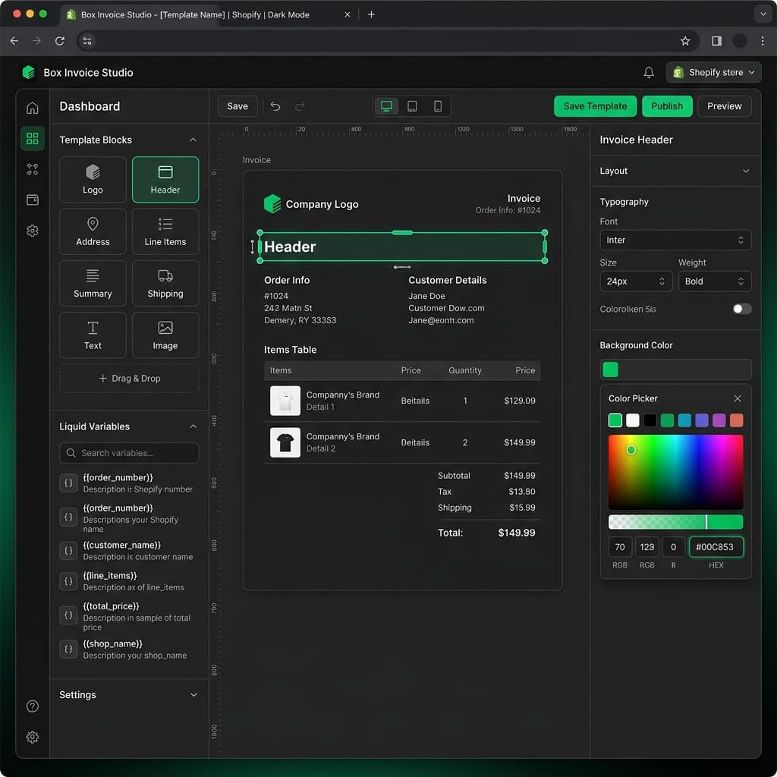This screenshot has height=777, width=777.
Task: Click the Publish button
Action: click(666, 106)
